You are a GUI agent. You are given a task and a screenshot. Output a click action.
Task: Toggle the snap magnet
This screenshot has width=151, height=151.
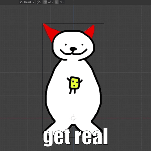(45, 2)
